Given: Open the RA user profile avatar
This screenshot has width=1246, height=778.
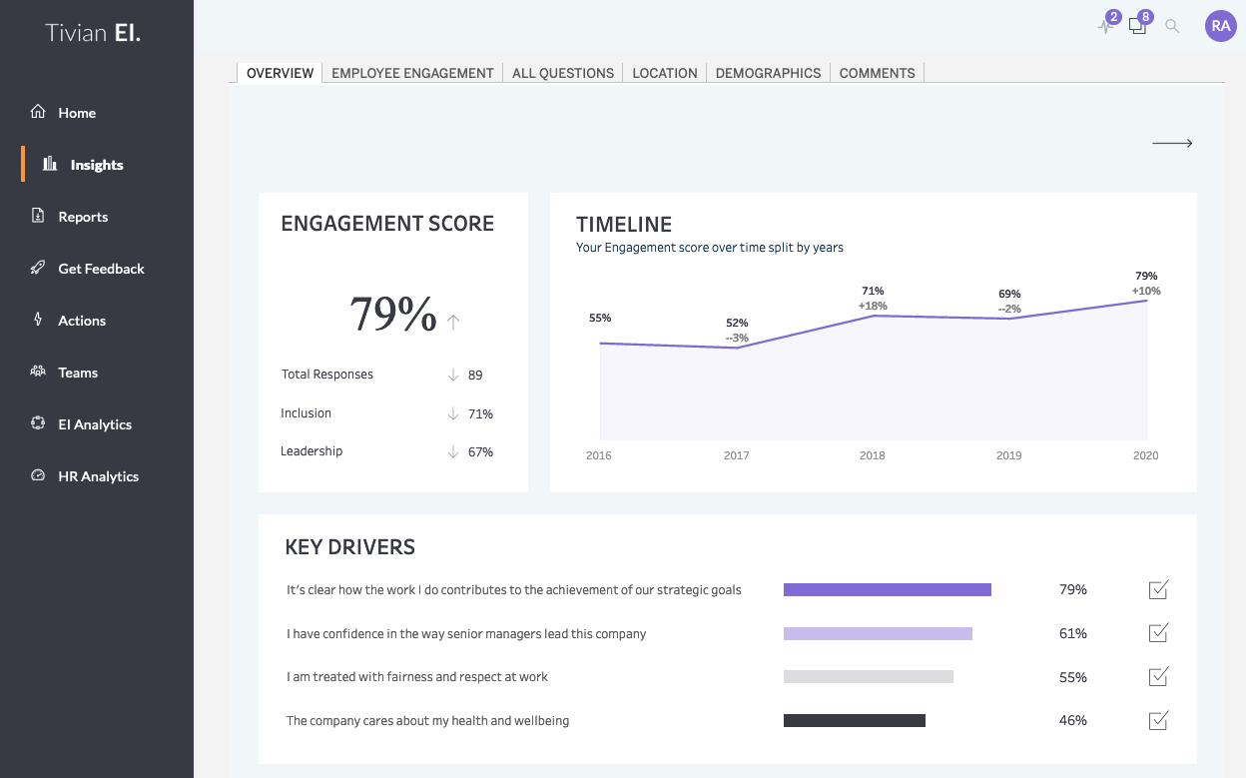Looking at the screenshot, I should pos(1220,27).
